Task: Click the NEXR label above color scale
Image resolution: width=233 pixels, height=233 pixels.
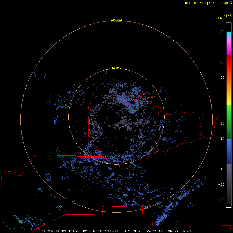Action: 227,16
